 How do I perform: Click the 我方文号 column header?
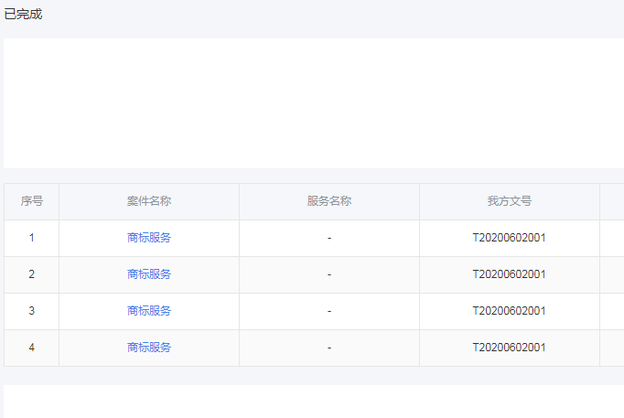coord(510,201)
